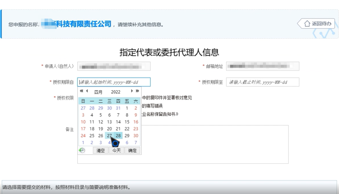Select April 10 in the calendar
The height and width of the screenshot is (194, 339).
[x=83, y=122]
